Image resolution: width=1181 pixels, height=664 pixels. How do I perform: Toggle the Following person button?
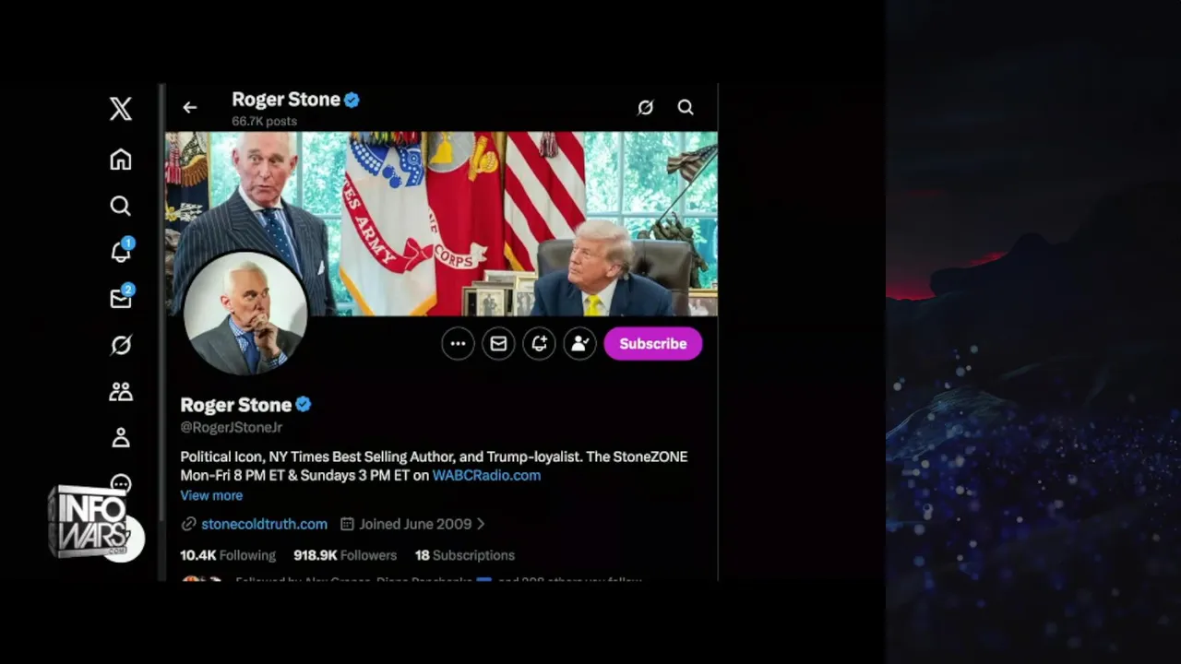point(579,344)
